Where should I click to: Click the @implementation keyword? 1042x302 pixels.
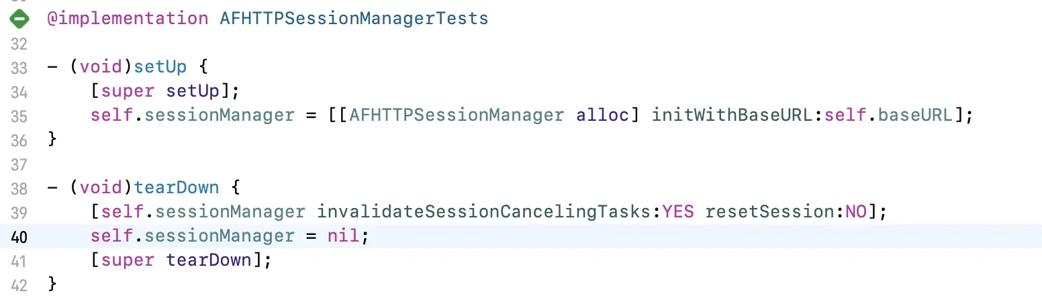(128, 18)
